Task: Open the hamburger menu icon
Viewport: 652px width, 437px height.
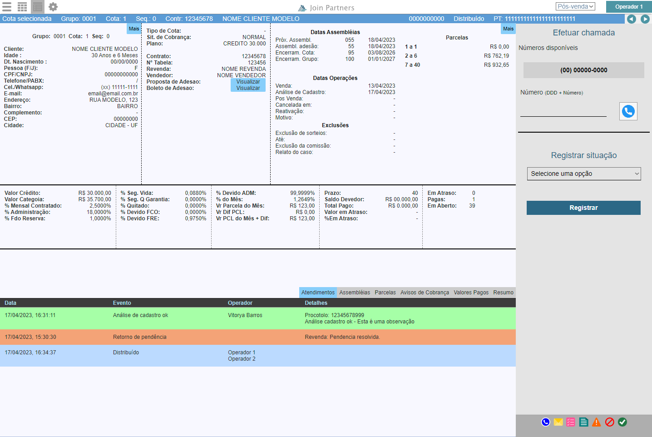Action: pos(7,7)
